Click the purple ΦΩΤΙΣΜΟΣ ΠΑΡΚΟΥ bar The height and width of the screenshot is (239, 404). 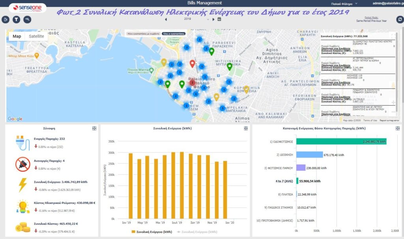[x=301, y=168]
